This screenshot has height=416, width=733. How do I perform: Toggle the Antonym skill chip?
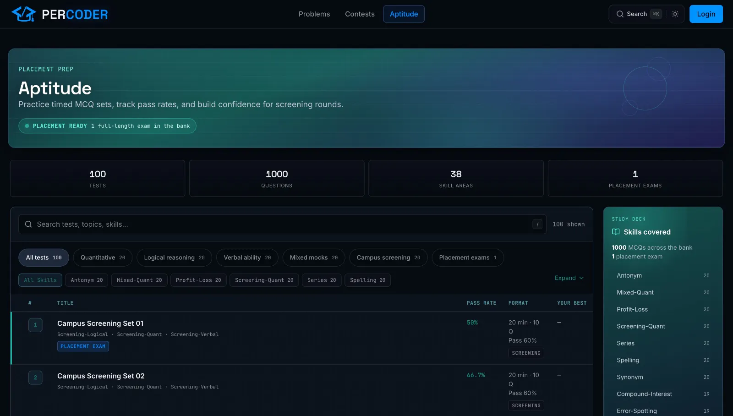pyautogui.click(x=87, y=280)
